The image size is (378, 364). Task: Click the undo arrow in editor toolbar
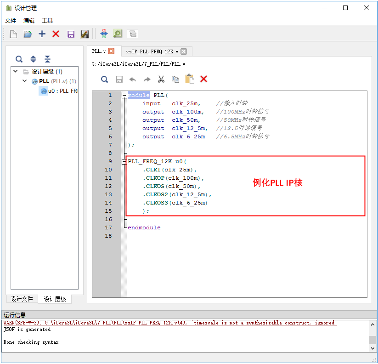(133, 79)
